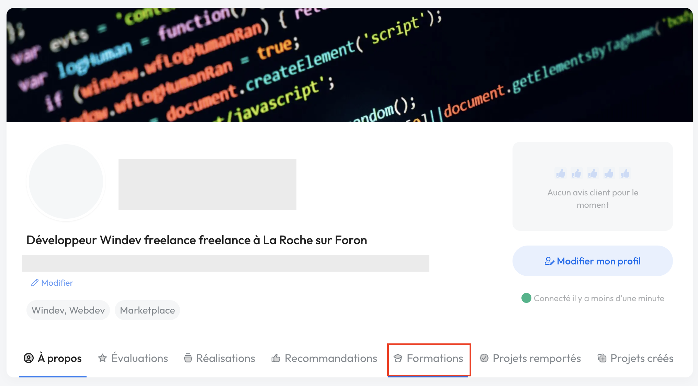Click the circular profile avatar placeholder

[66, 182]
